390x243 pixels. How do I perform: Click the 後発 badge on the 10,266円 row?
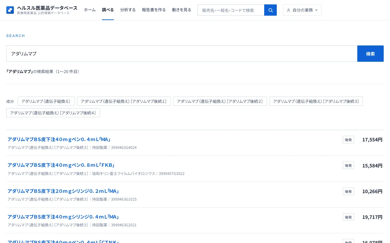348,191
